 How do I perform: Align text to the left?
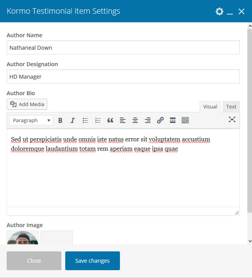[123, 121]
